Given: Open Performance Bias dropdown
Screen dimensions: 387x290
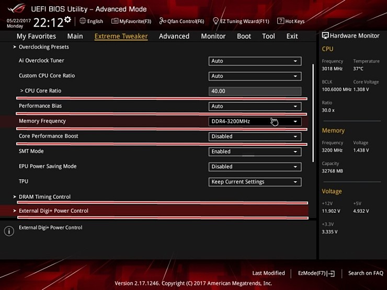Looking at the screenshot, I should click(x=255, y=106).
